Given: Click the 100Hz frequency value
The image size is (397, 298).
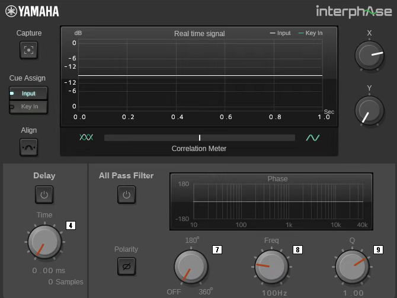Looking at the screenshot, I should click(274, 293).
